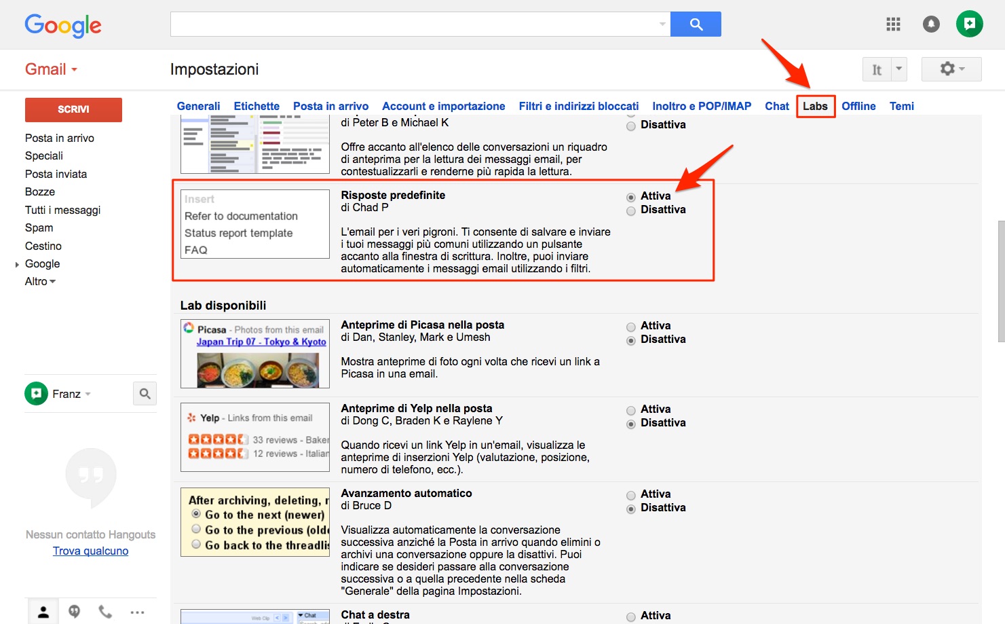Image resolution: width=1005 pixels, height=624 pixels.
Task: Open the Hangouts more options dots
Action: coord(137,612)
